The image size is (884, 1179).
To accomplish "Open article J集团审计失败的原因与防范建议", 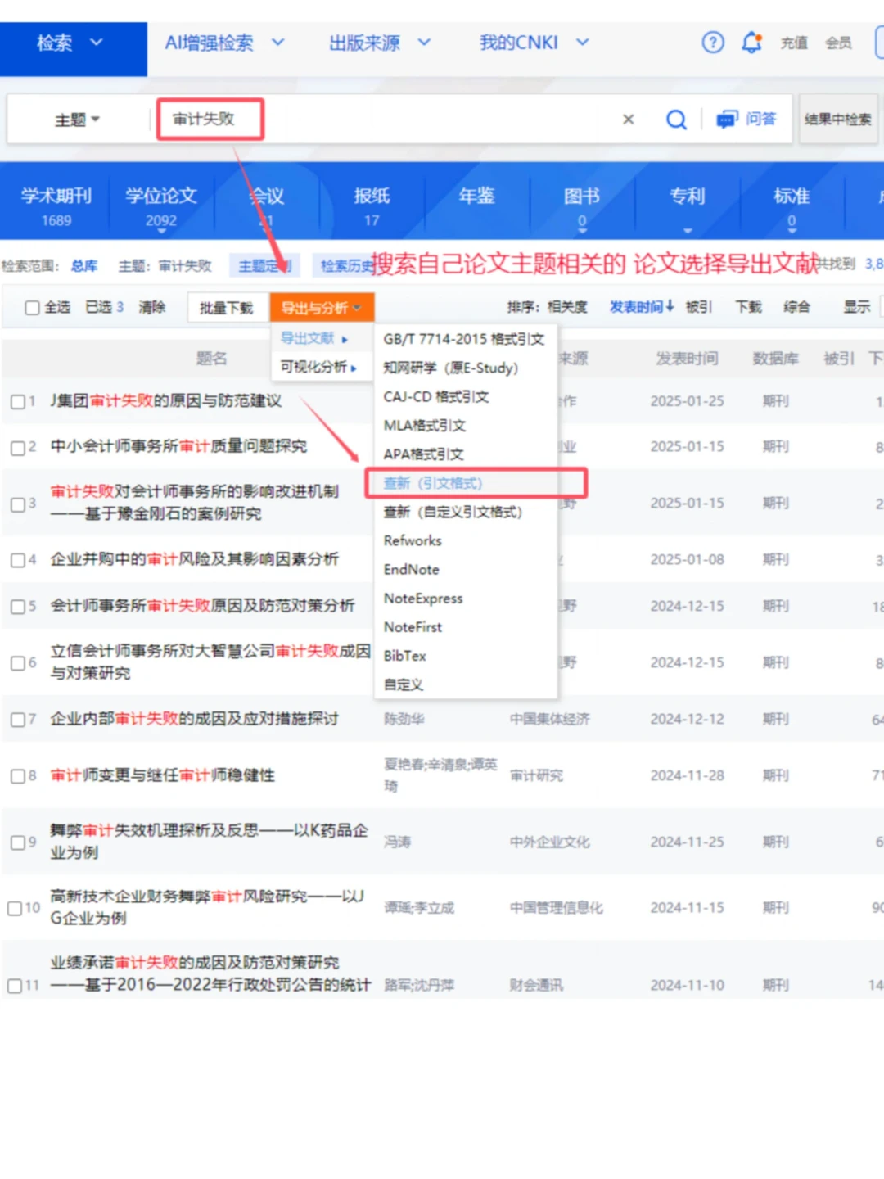I will pyautogui.click(x=165, y=401).
